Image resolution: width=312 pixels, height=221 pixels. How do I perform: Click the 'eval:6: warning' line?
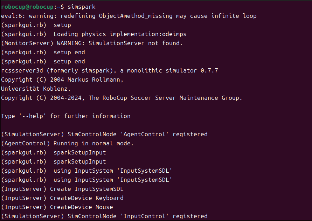coord(129,16)
